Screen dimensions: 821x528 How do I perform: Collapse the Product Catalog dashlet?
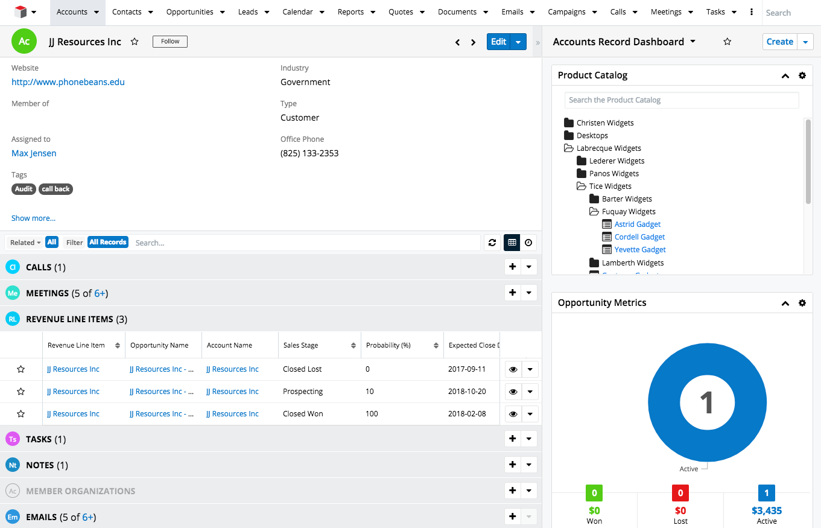(785, 75)
